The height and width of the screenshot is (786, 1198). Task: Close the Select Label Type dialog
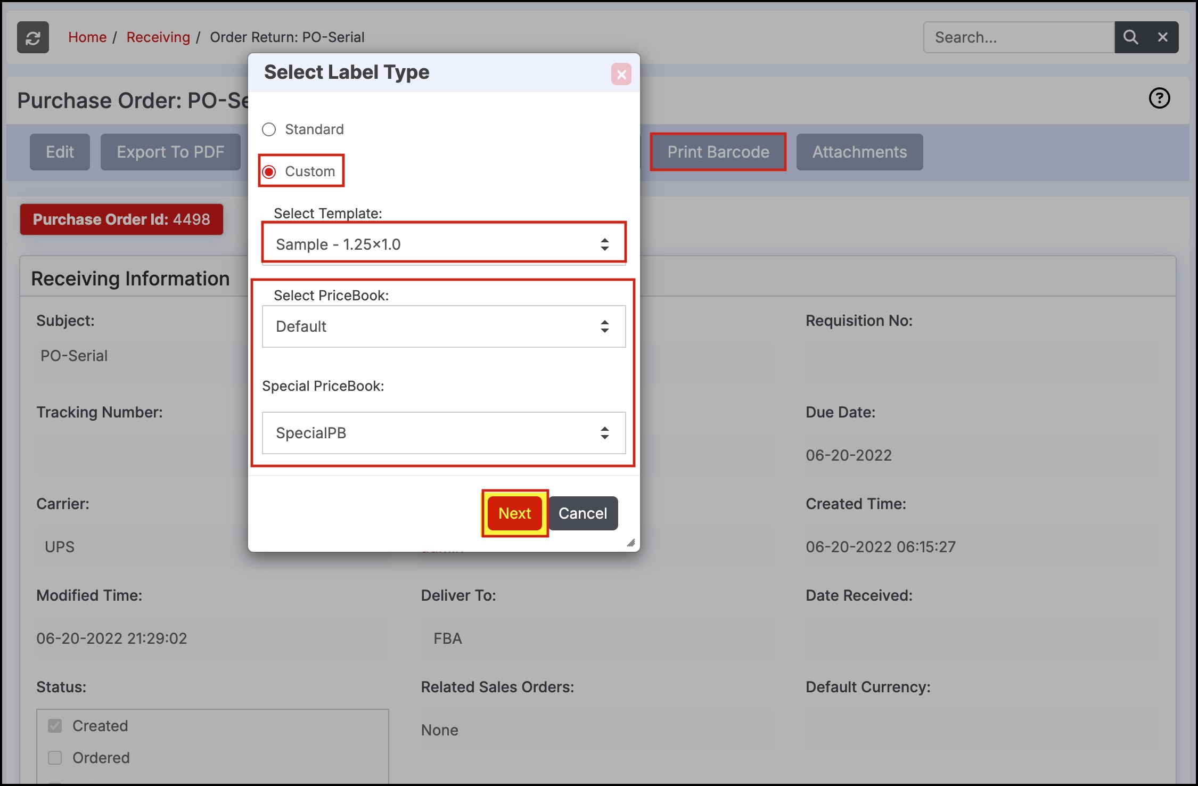coord(621,75)
